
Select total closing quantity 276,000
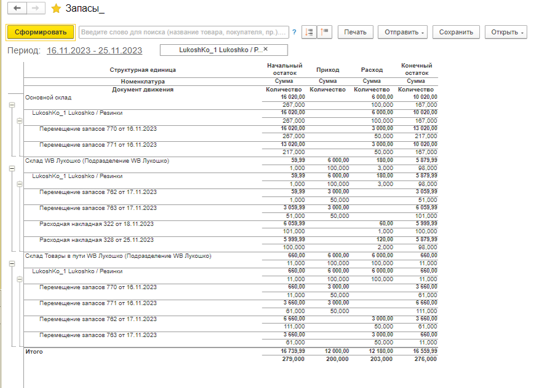click(425, 359)
